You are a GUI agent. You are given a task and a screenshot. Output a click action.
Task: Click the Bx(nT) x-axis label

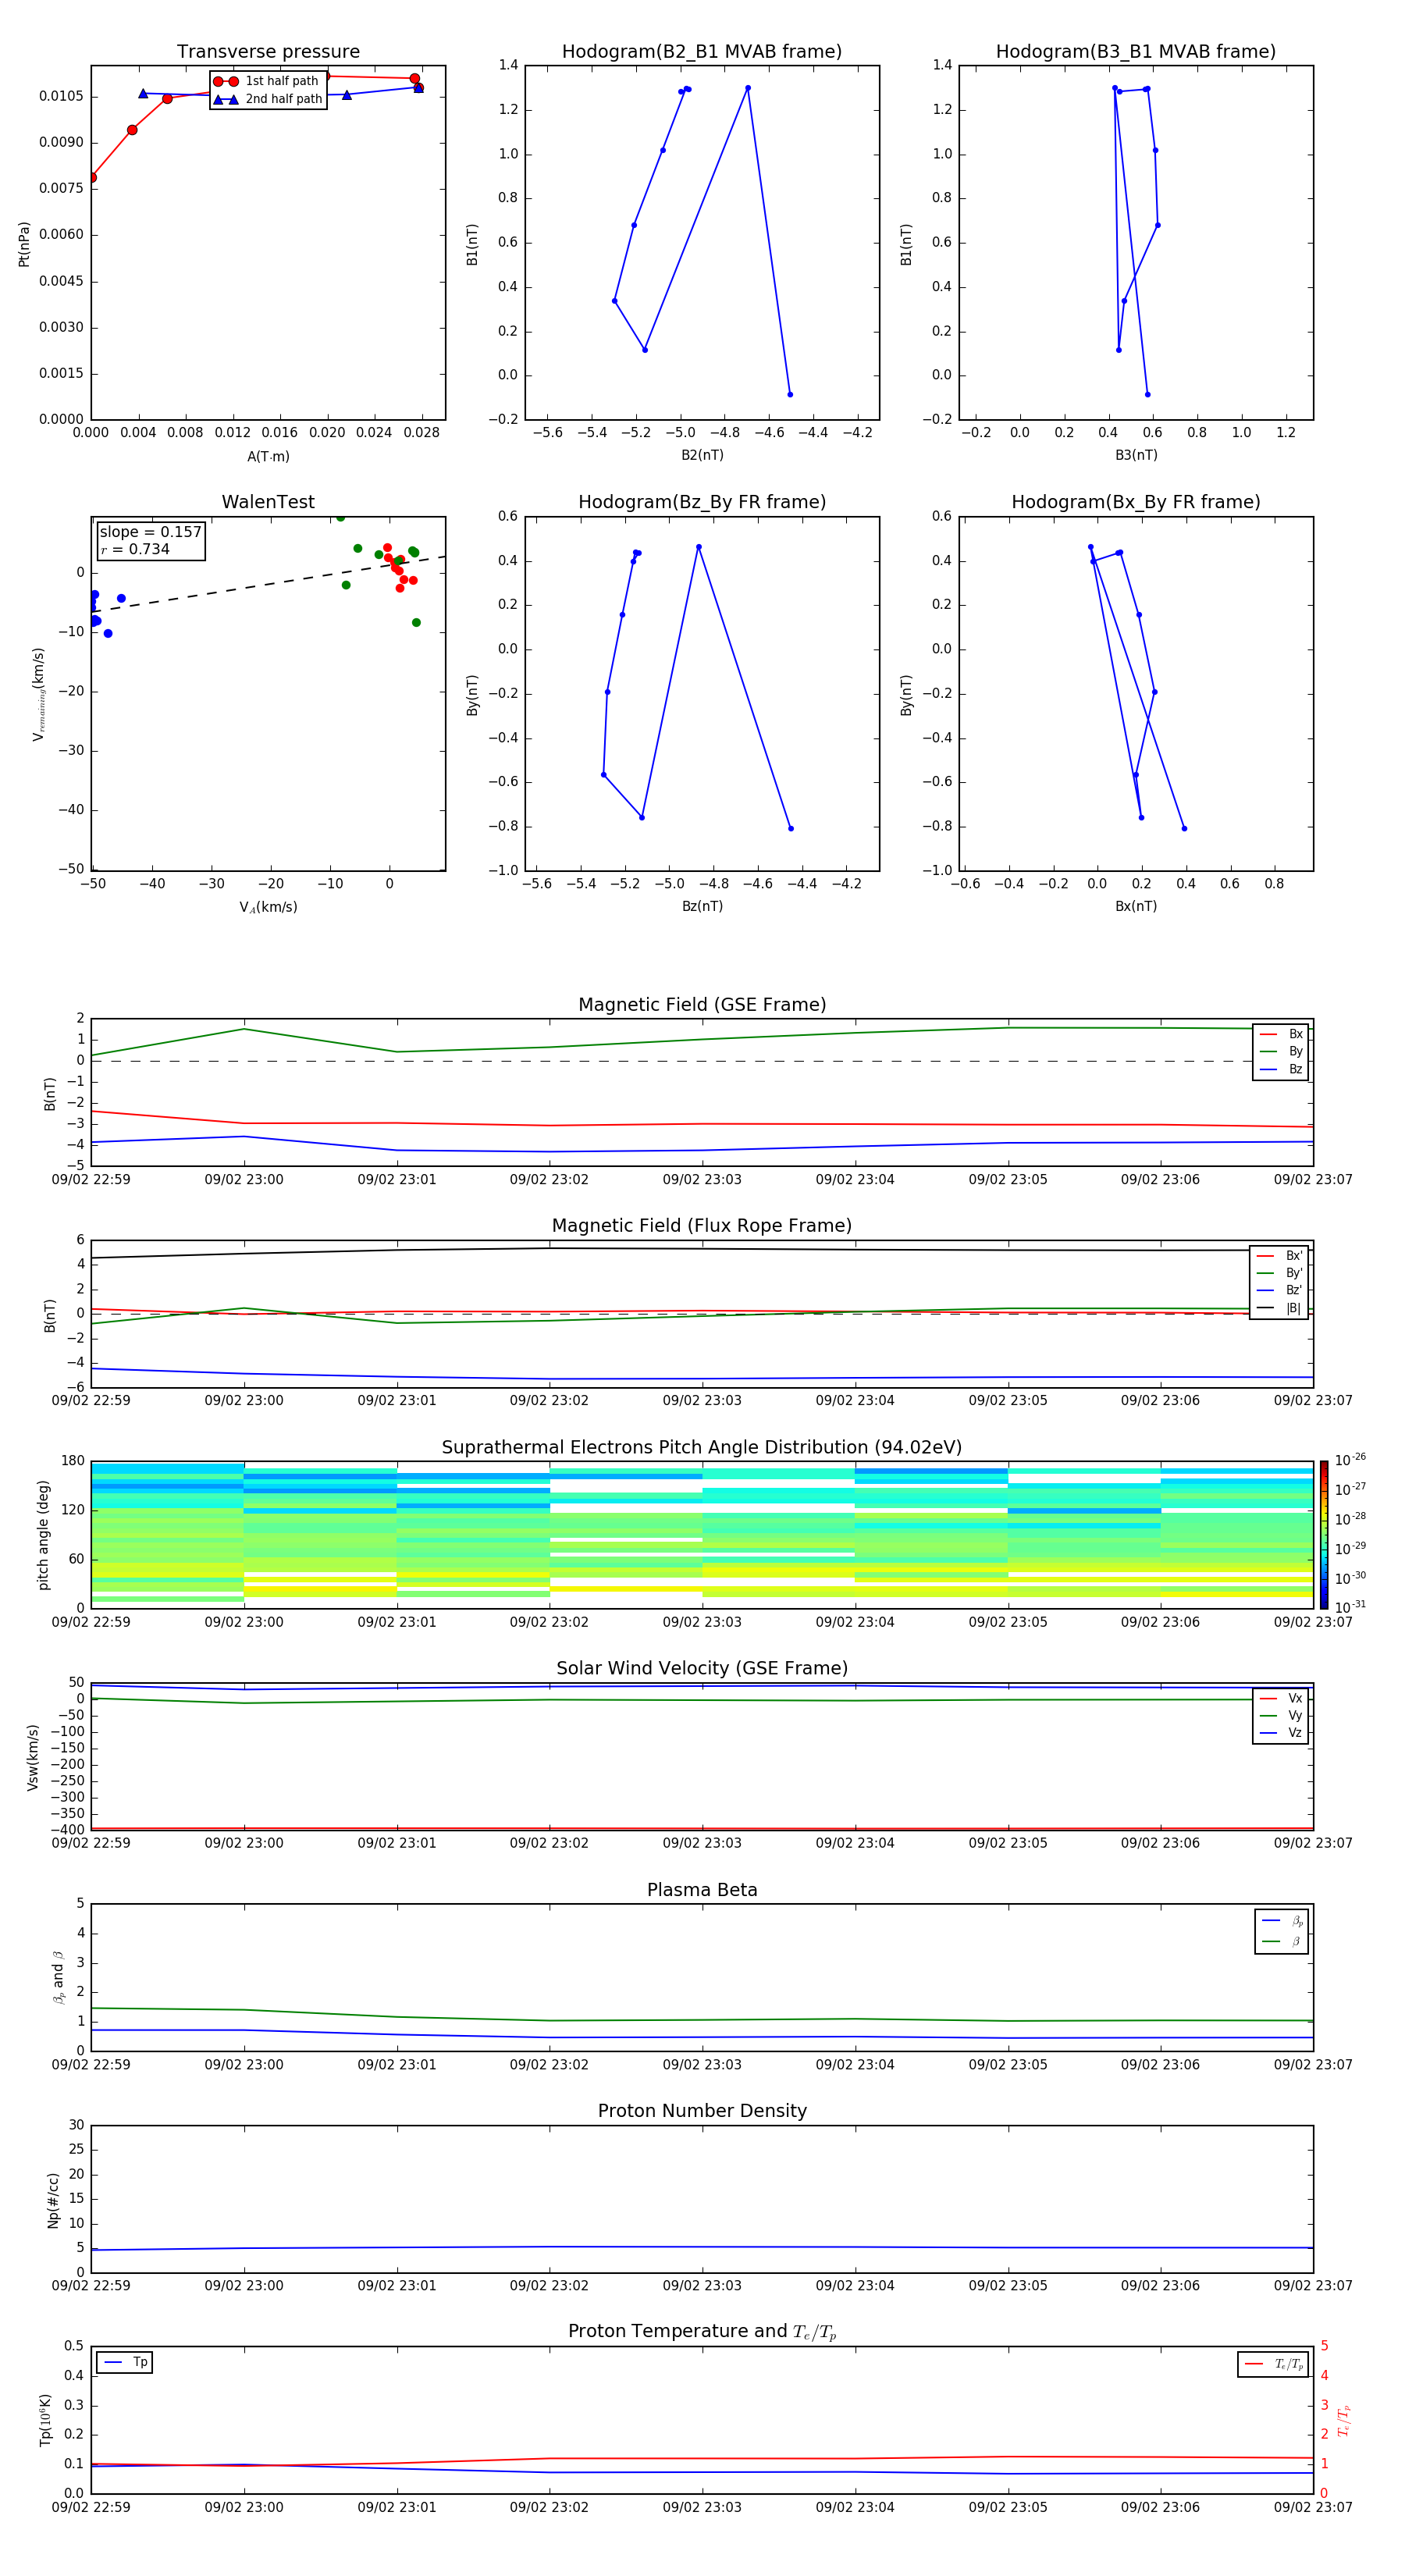[x=1136, y=906]
